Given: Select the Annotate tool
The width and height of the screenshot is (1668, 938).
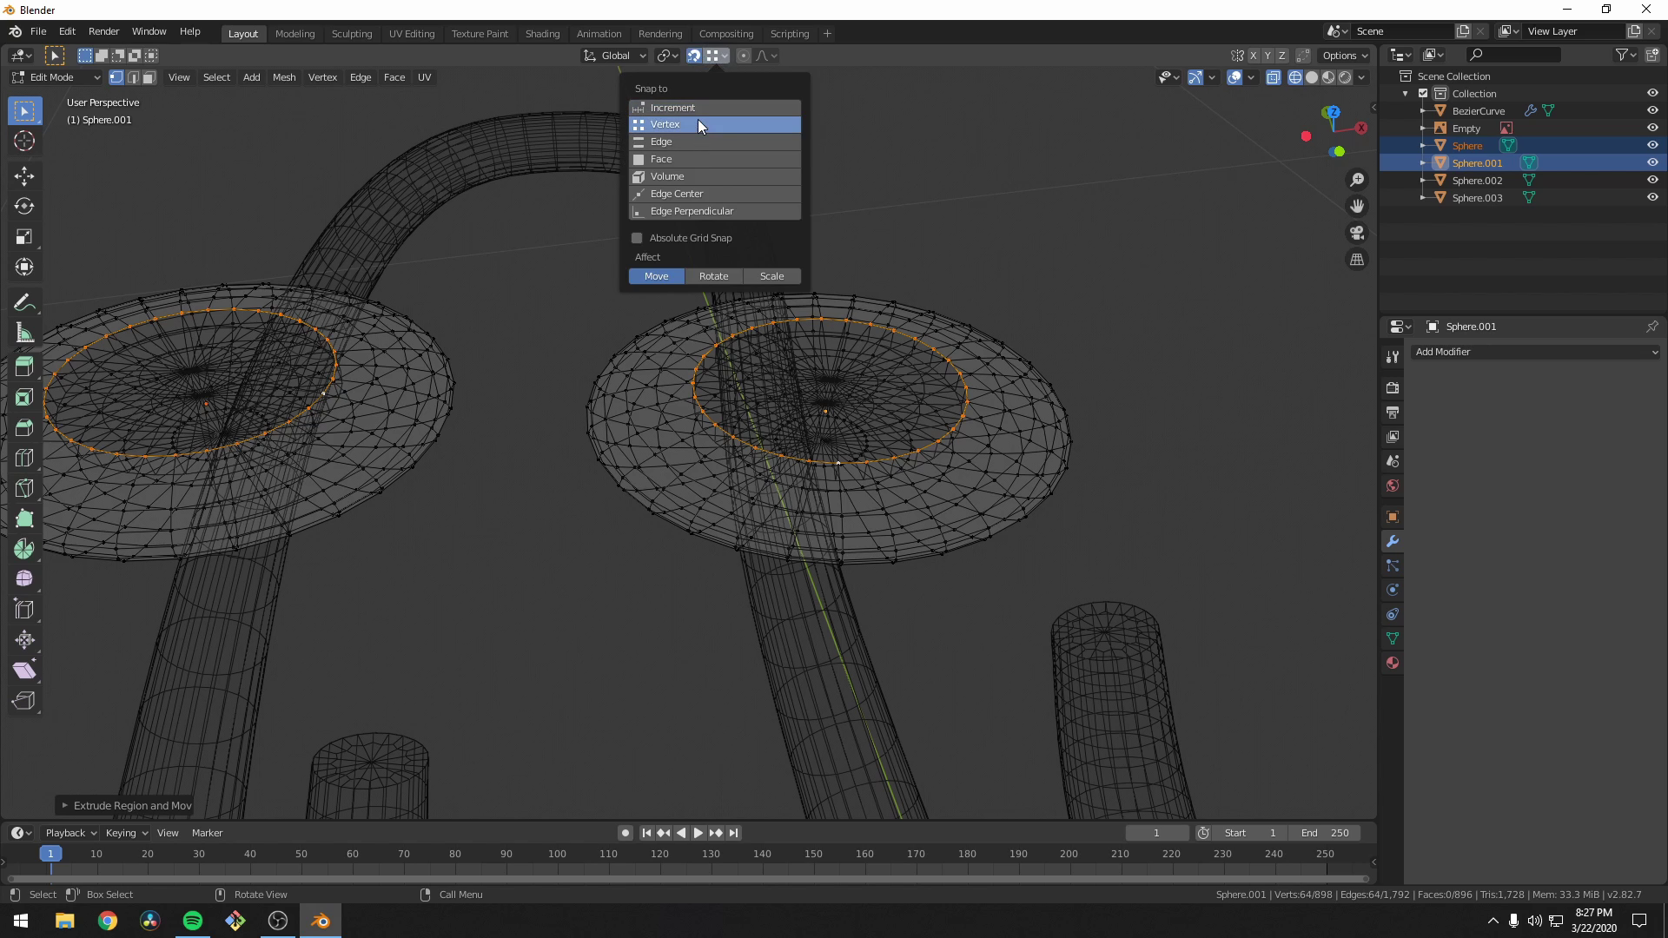Looking at the screenshot, I should pos(24,302).
